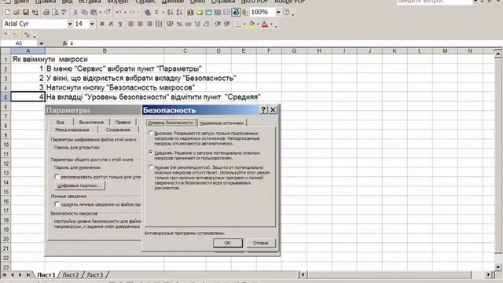
Task: Toggle bold formatting (Ж)
Action: [x=102, y=24]
